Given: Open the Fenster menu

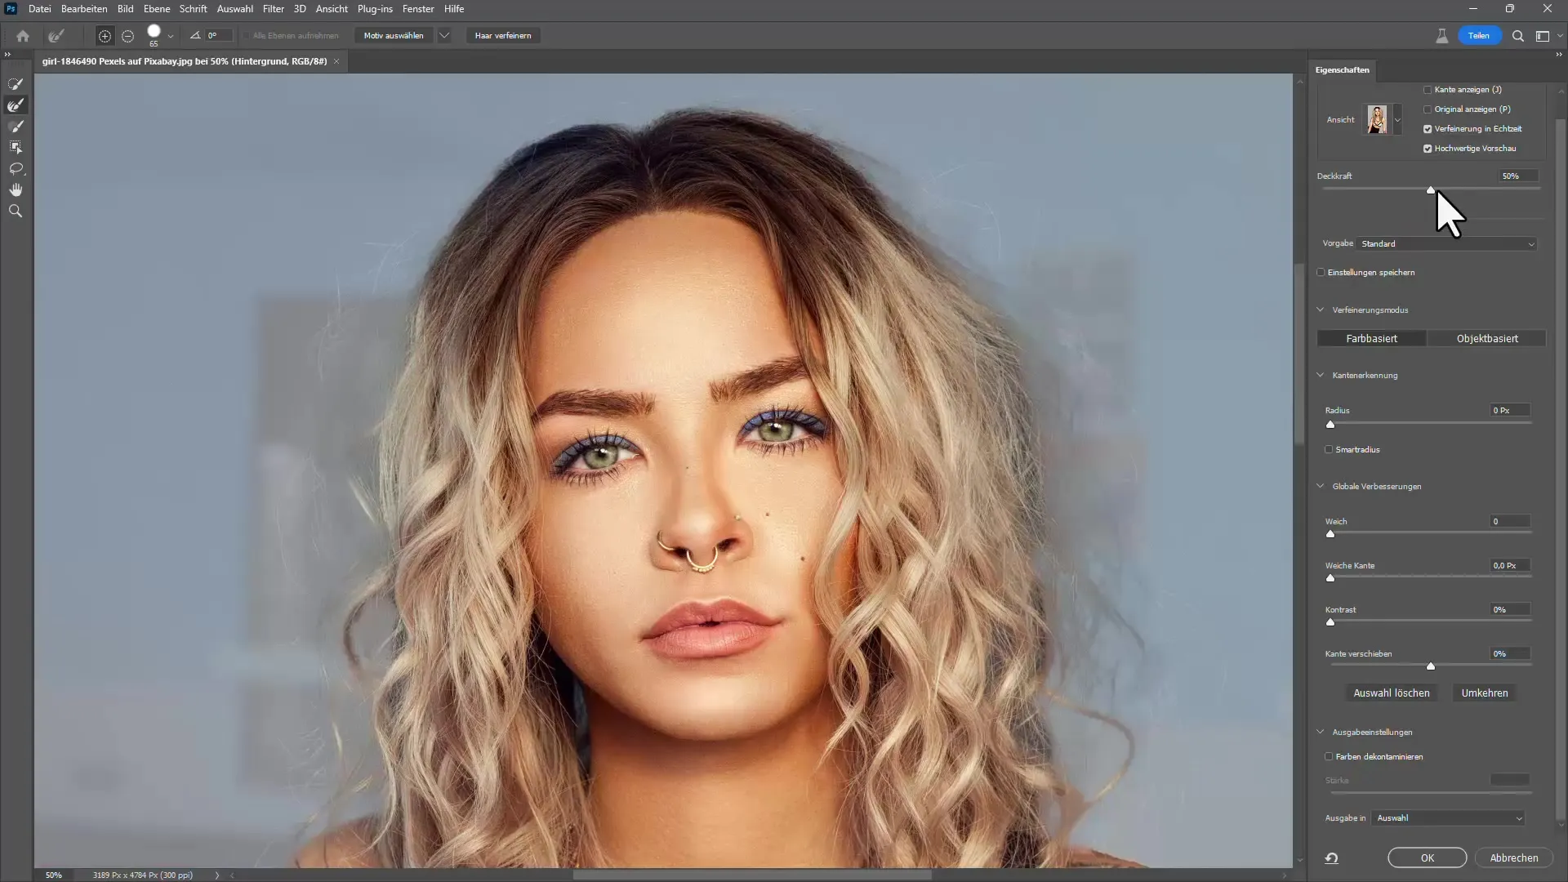Looking at the screenshot, I should coord(418,9).
